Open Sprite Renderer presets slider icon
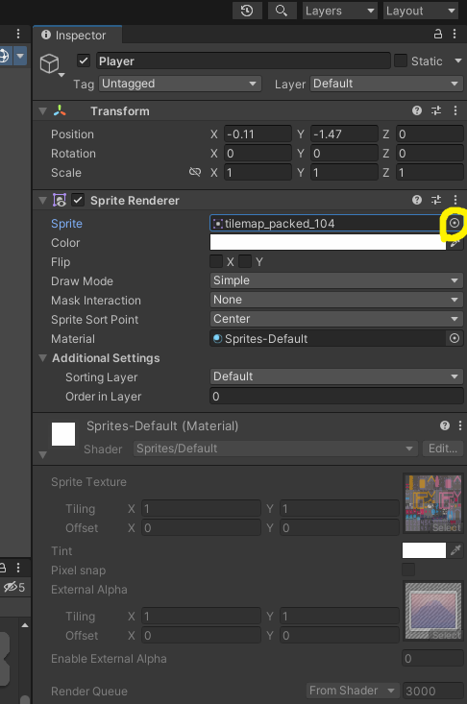The height and width of the screenshot is (704, 467). coord(436,200)
